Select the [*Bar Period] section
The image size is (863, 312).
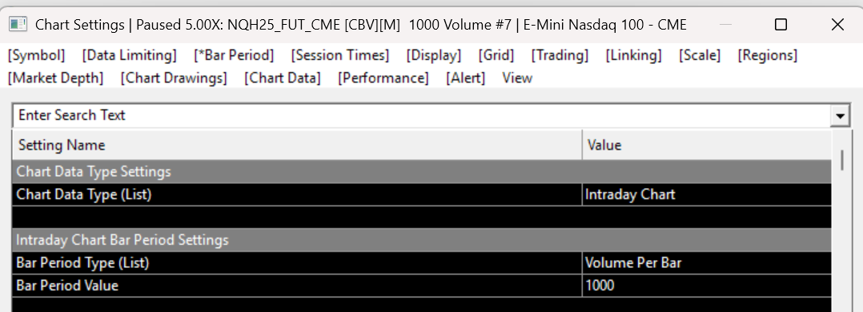234,55
